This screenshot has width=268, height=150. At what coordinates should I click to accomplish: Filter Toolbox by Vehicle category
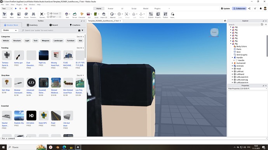[x=6, y=41]
